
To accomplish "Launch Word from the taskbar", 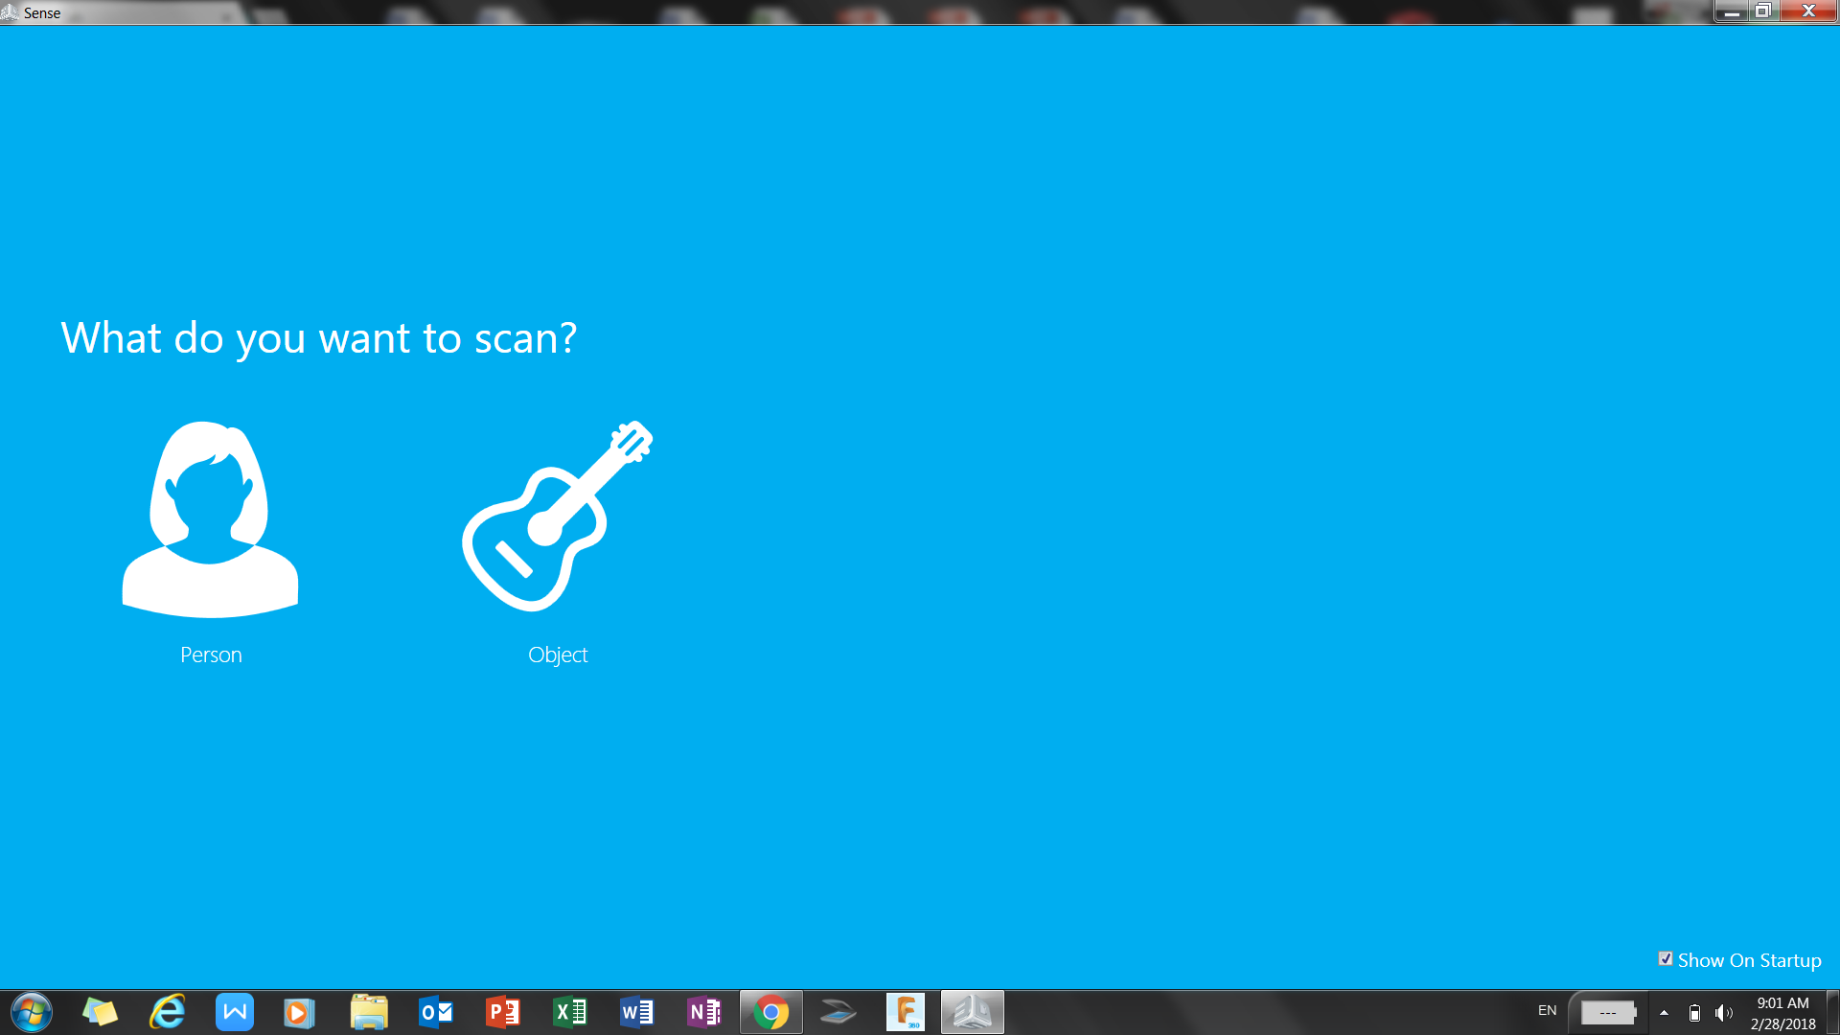I will (637, 1012).
